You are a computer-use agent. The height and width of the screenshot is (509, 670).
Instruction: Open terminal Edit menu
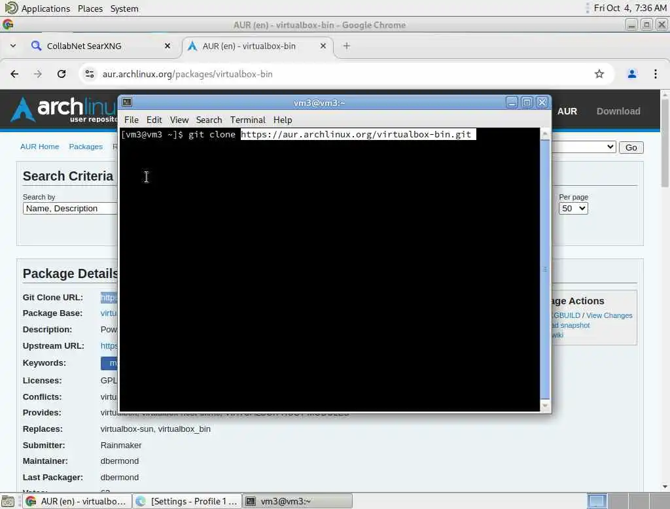(154, 120)
